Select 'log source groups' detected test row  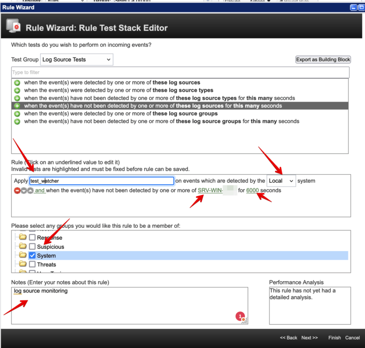[x=180, y=113]
